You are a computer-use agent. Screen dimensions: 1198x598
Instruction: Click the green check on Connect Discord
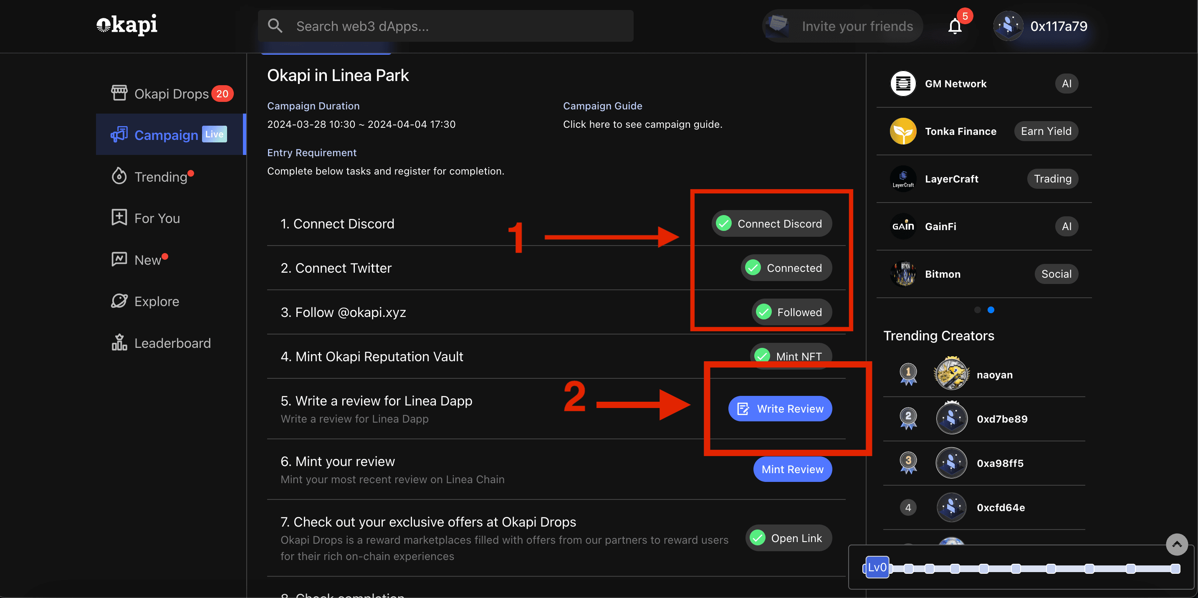[724, 223]
